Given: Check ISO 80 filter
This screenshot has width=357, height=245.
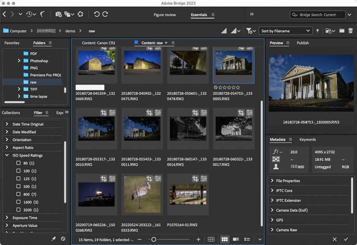Looking at the screenshot, I should tap(18, 163).
